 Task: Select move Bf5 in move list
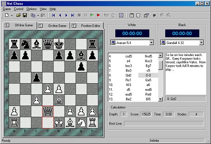coord(148,99)
